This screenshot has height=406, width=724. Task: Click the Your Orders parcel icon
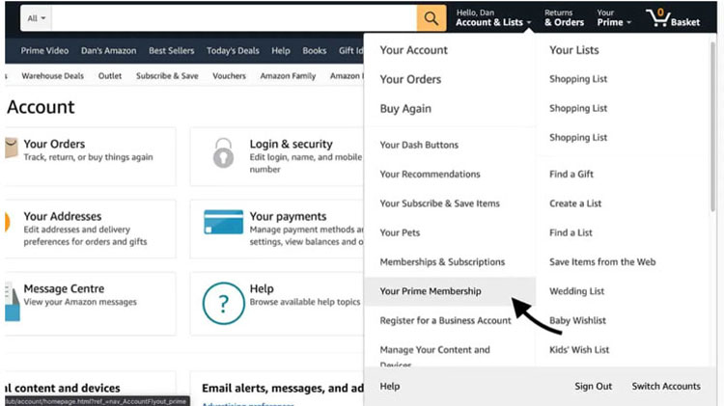coord(11,149)
